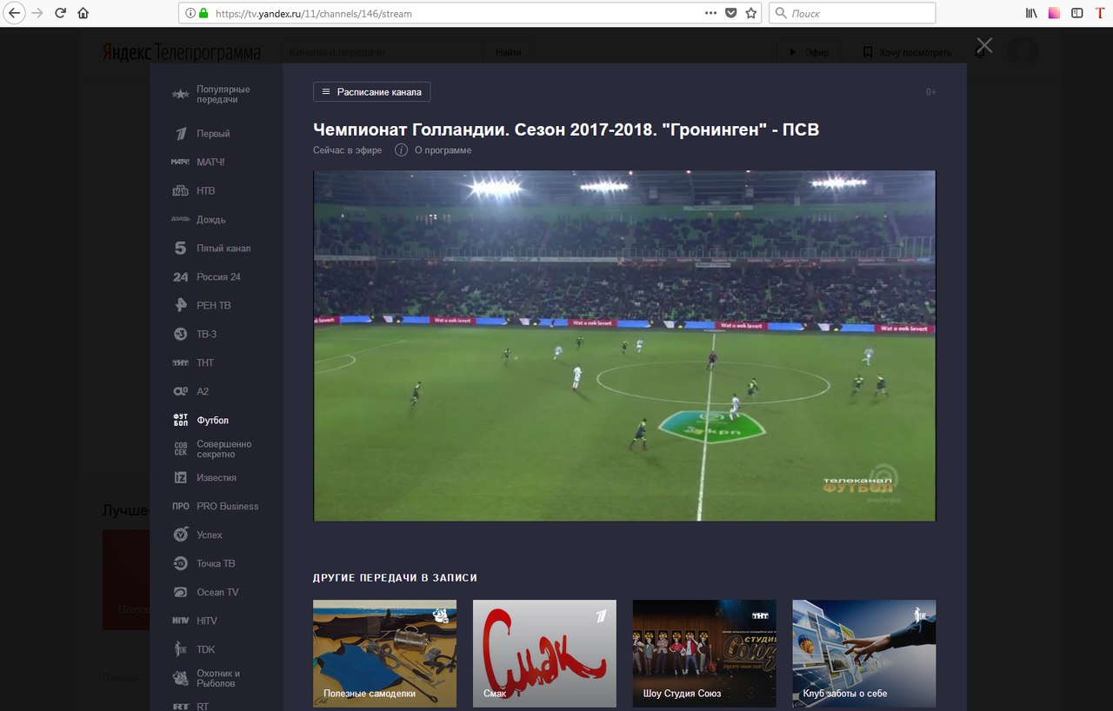Click the Найти search button
The height and width of the screenshot is (711, 1113).
(x=509, y=53)
